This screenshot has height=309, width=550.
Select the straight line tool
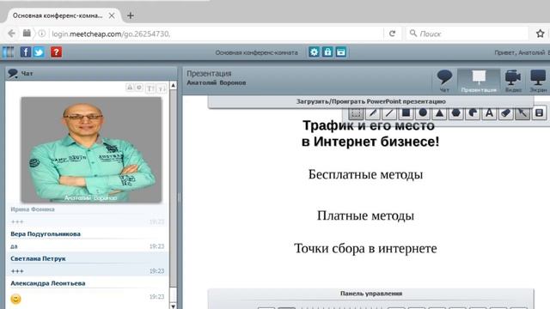coord(389,113)
